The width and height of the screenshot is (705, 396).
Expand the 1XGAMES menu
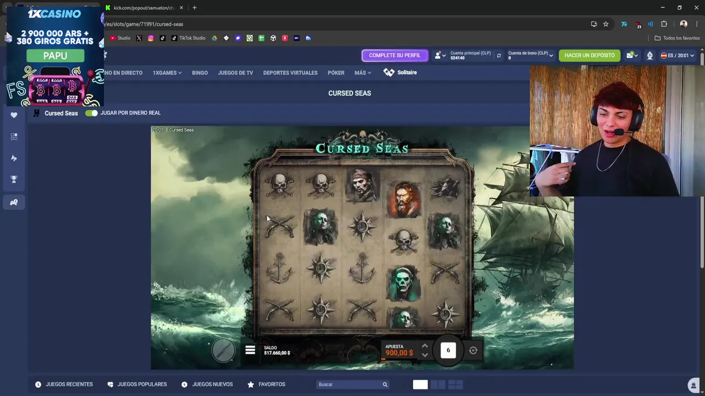(167, 73)
